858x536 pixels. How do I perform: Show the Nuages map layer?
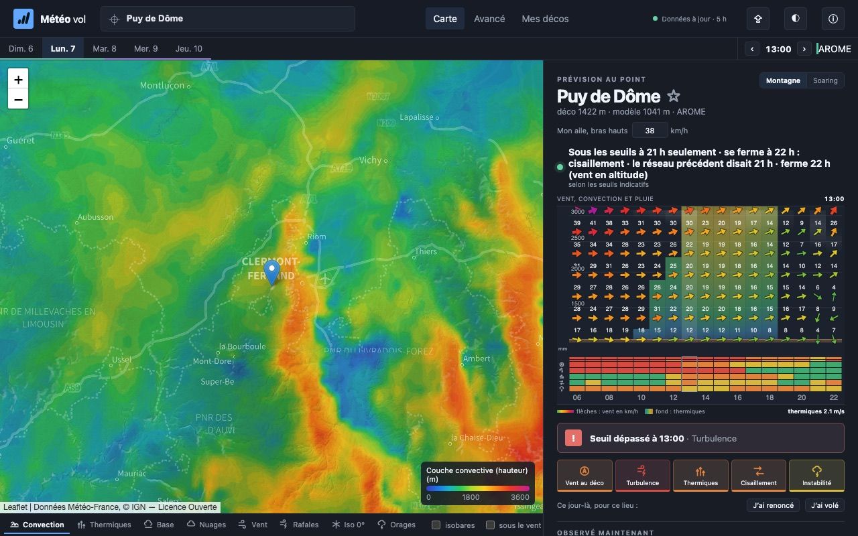point(206,525)
